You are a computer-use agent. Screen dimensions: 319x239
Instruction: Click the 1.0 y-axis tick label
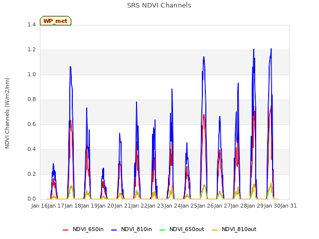coord(31,74)
